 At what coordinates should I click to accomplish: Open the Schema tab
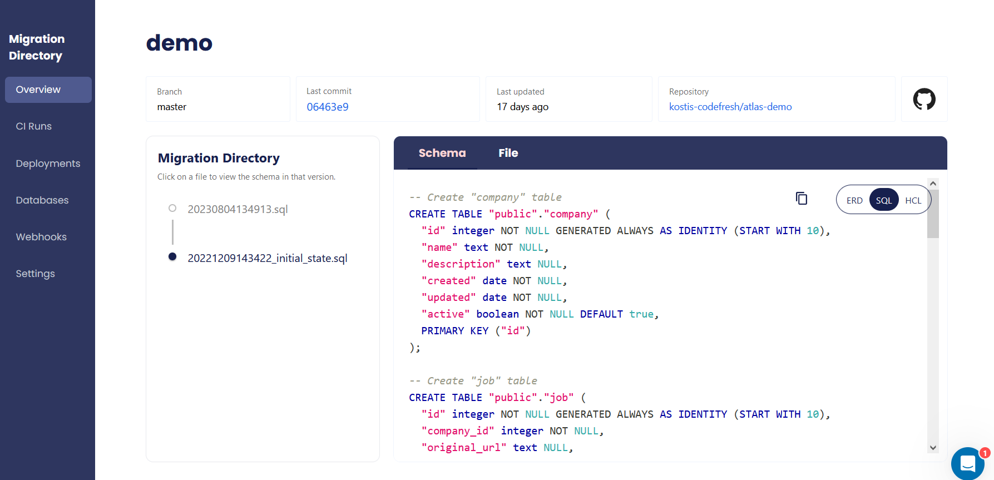[442, 153]
